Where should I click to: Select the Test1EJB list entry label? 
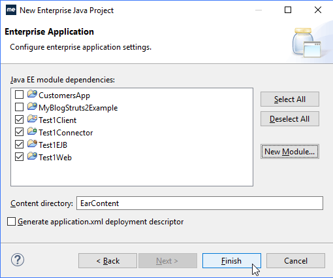pos(53,145)
